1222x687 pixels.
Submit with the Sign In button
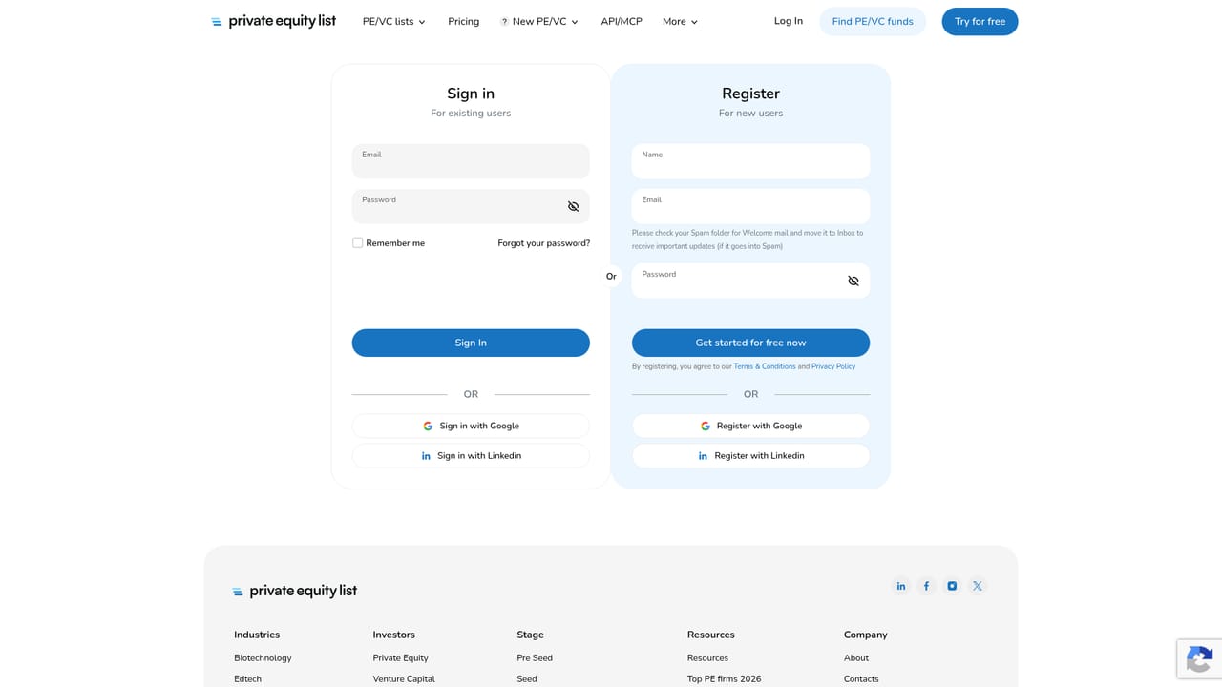pos(471,343)
